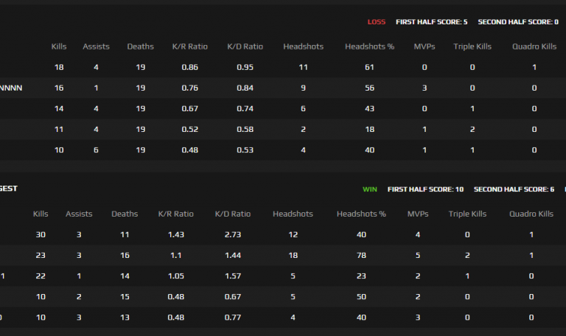Click the red LOSS result label
The height and width of the screenshot is (336, 566).
tap(377, 21)
